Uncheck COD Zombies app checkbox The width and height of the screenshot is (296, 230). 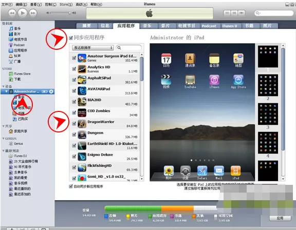pos(74,112)
